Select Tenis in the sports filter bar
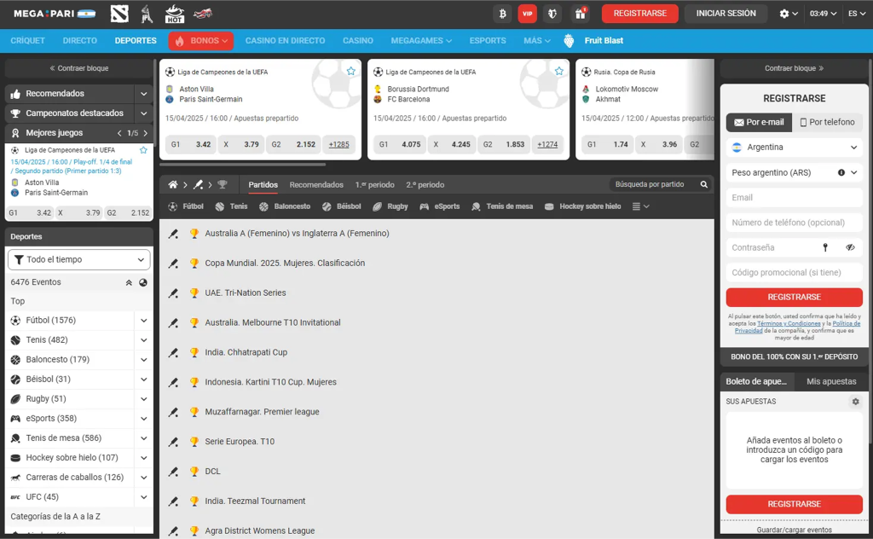The height and width of the screenshot is (539, 873). 231,206
